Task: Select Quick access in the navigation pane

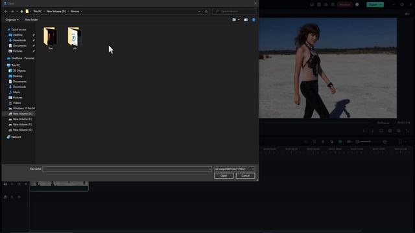Action: tap(19, 30)
